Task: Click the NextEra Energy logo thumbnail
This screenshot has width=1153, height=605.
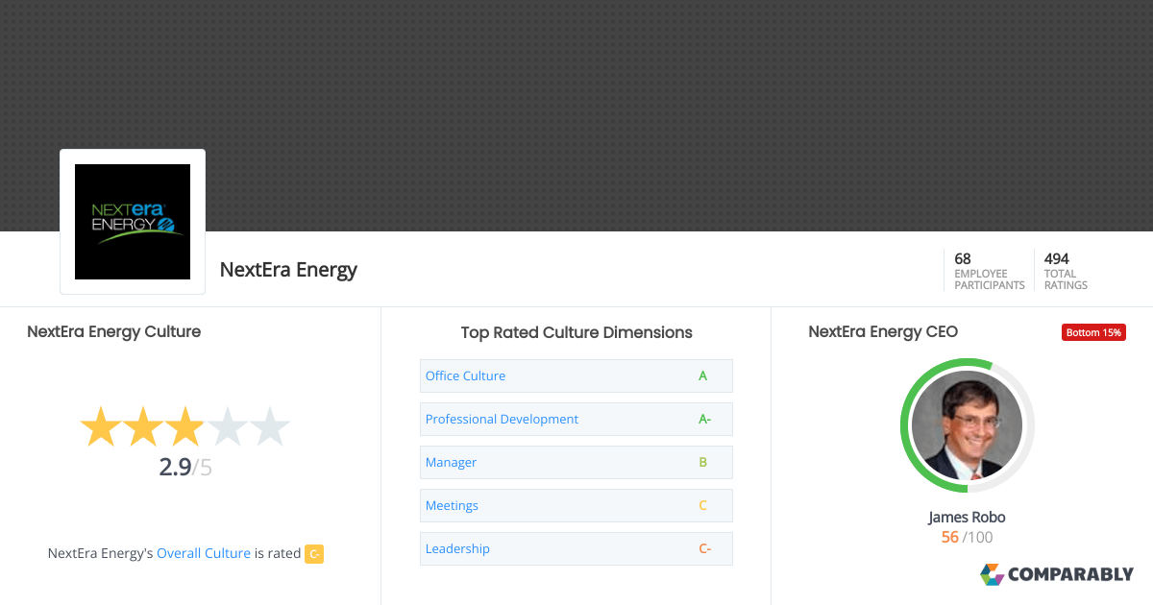Action: click(x=133, y=222)
